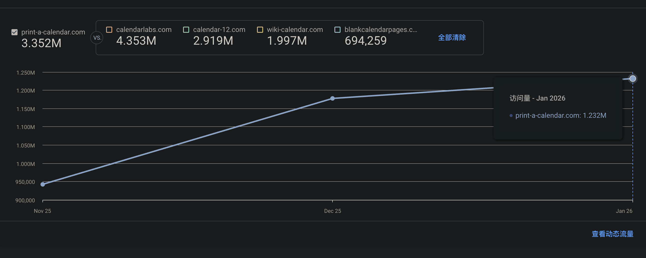Click the print-a-calendar.com 3.352M total
The image size is (646, 258).
[x=41, y=43]
